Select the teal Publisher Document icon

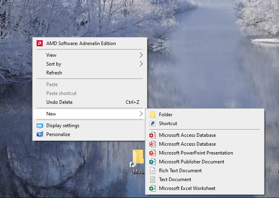153,162
